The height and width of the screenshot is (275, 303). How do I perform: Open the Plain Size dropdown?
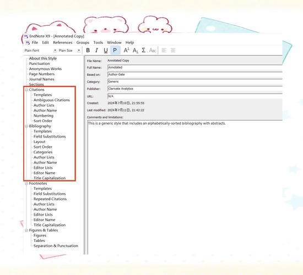point(79,51)
